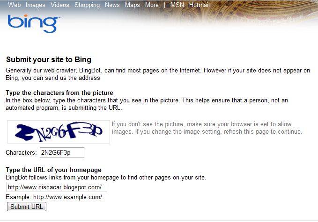
Task: Click the example URL text
Action: pyautogui.click(x=55, y=197)
